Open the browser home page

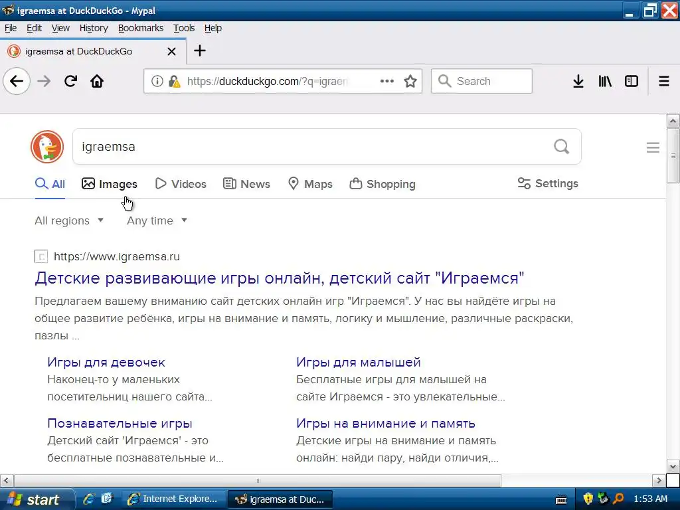click(x=97, y=81)
